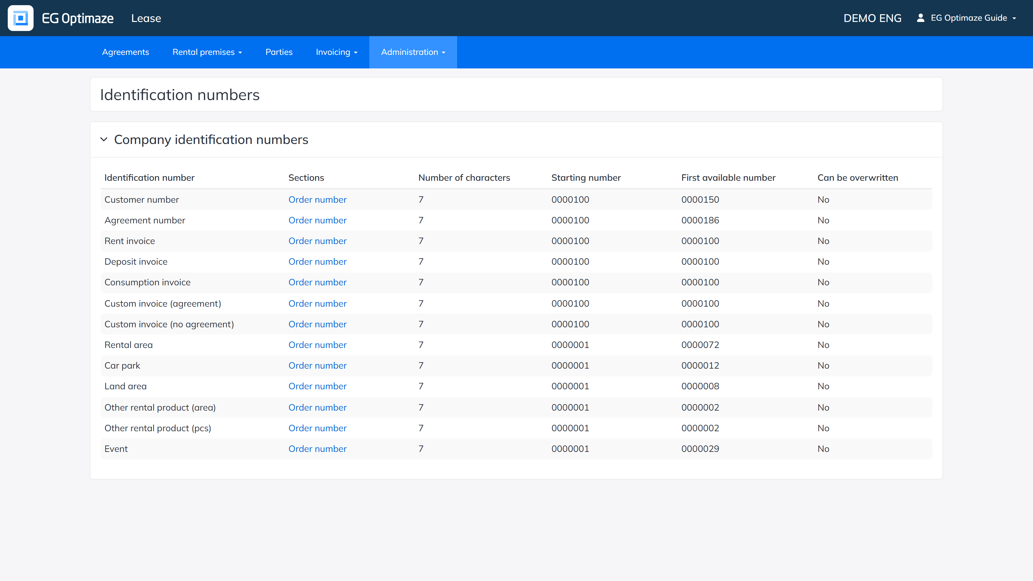Open Order number link for Other rental product (area)
Image resolution: width=1033 pixels, height=581 pixels.
(x=318, y=407)
